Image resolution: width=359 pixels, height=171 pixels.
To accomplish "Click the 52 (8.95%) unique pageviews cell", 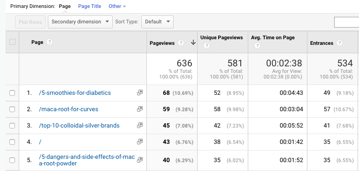I will (x=222, y=93).
